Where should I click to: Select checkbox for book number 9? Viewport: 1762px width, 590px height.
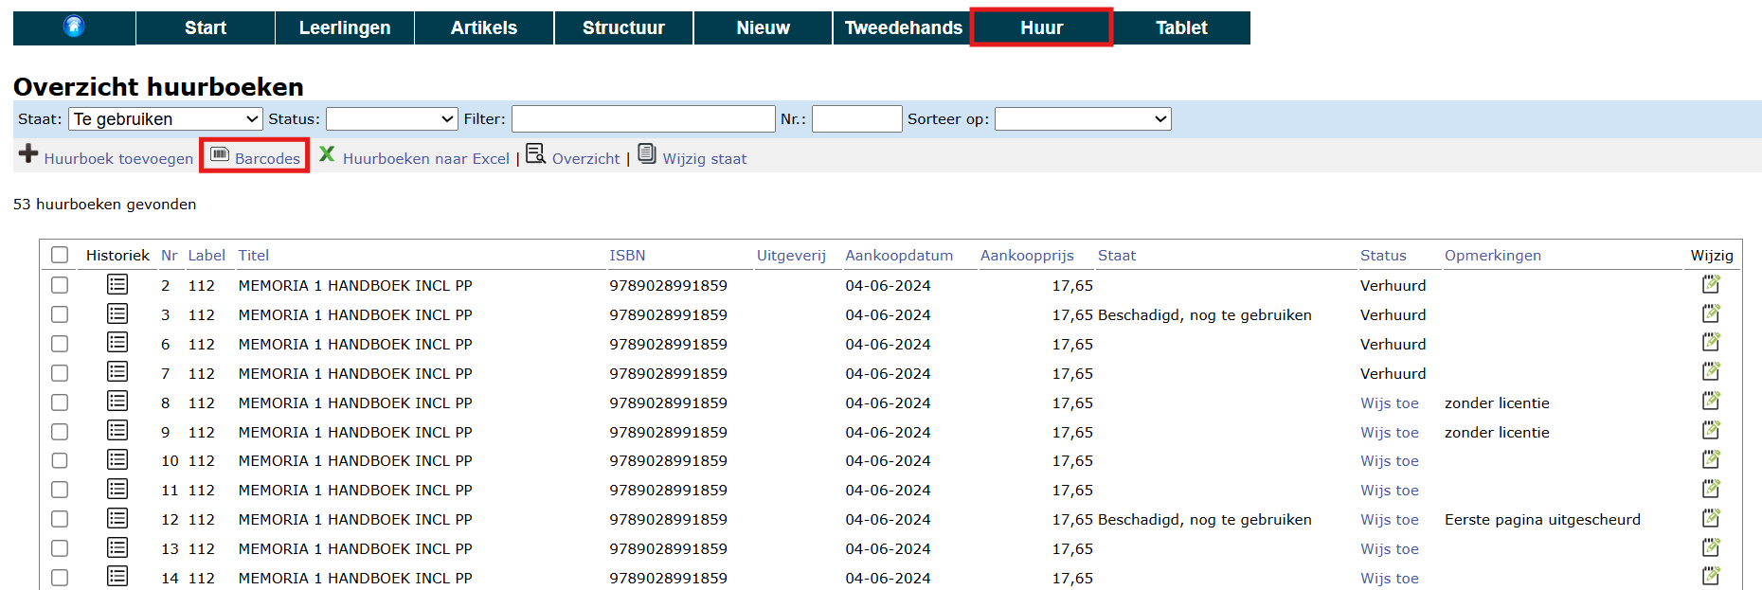[60, 432]
